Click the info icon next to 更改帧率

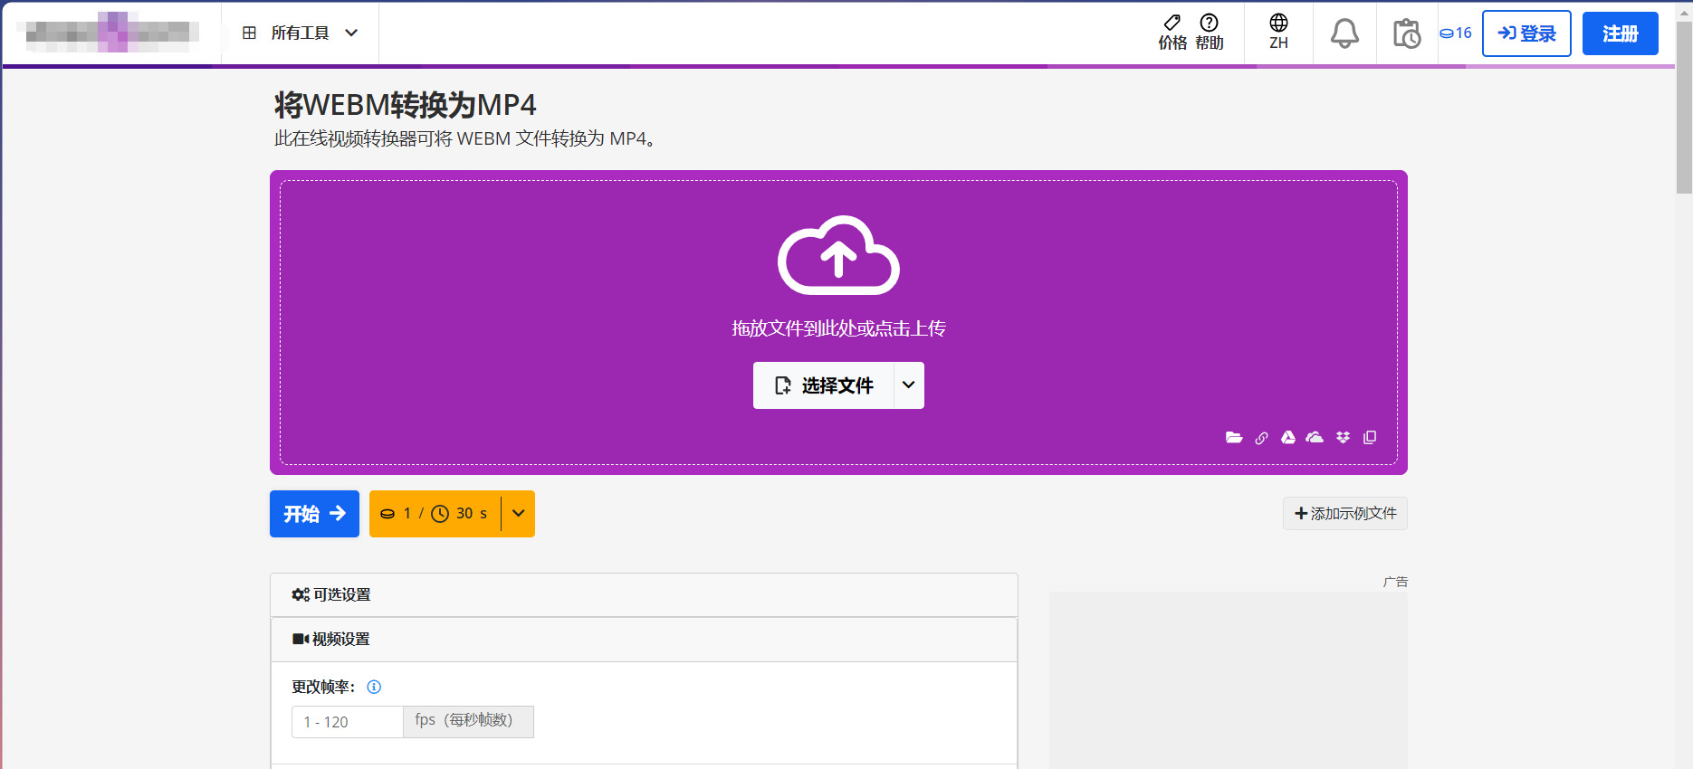coord(374,688)
